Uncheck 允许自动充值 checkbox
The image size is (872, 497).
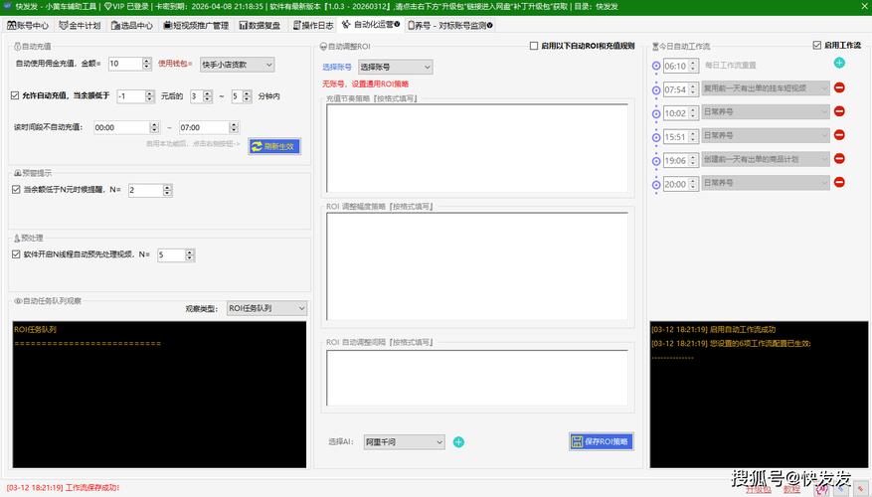coord(15,96)
